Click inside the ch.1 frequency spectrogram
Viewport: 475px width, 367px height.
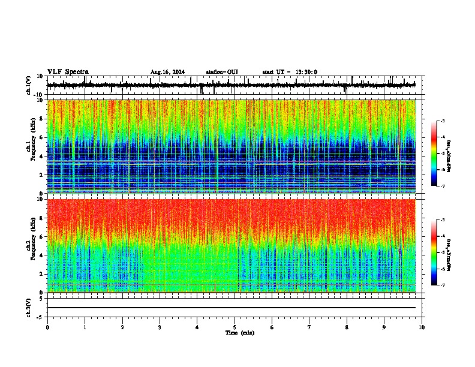coord(232,146)
